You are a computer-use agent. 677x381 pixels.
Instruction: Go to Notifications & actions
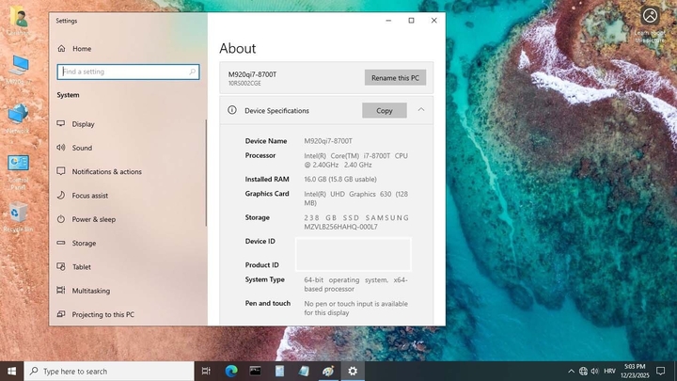[x=106, y=171]
